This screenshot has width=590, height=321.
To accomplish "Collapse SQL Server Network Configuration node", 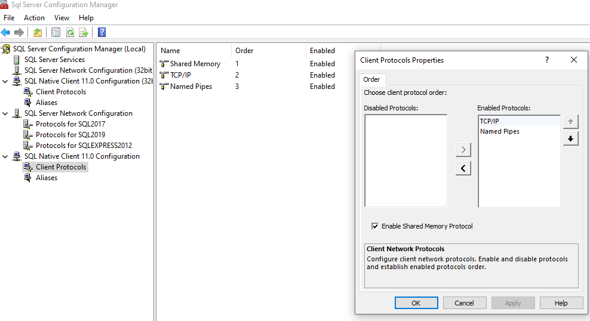I will [x=5, y=113].
